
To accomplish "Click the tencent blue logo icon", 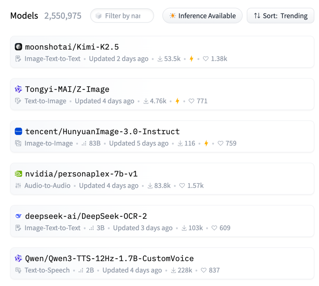I will [18, 131].
